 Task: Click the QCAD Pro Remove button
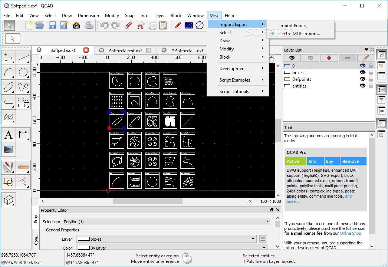[354, 161]
